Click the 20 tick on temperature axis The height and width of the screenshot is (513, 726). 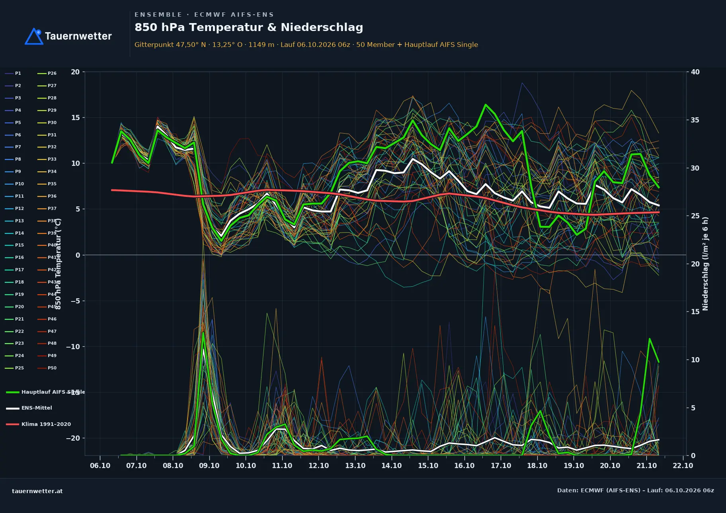[x=75, y=72]
